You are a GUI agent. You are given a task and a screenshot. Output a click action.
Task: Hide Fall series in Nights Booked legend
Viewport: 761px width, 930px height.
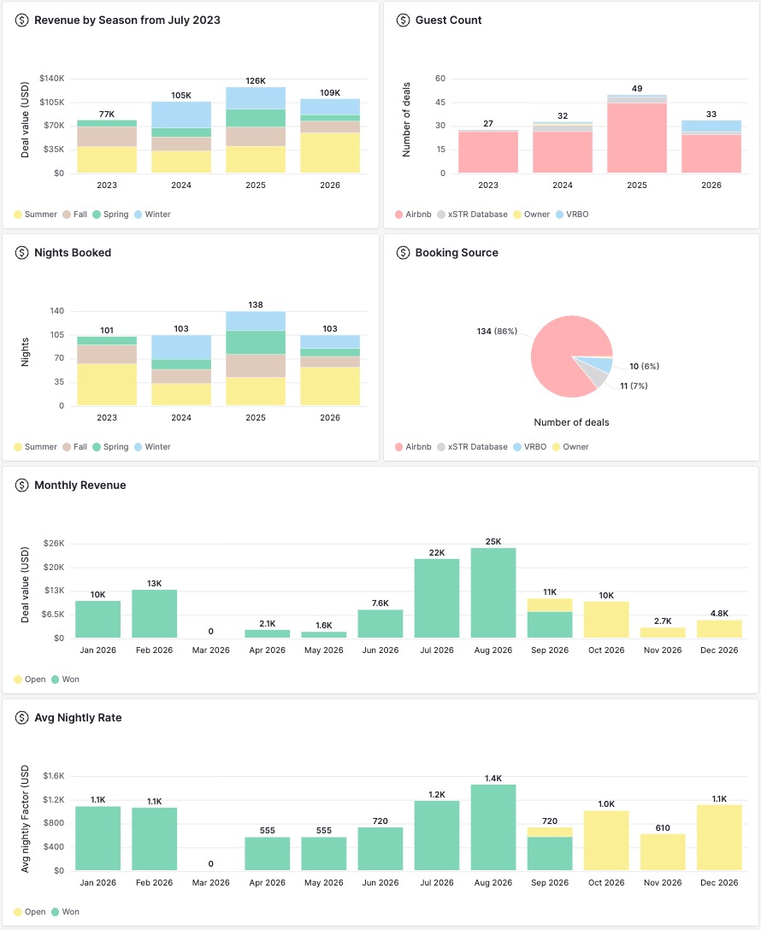(74, 446)
